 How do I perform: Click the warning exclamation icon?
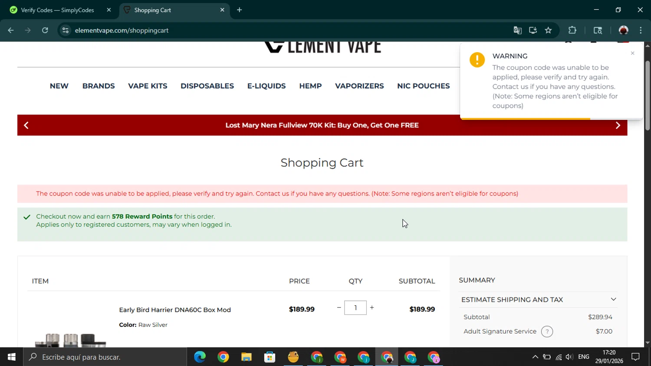[x=477, y=60]
